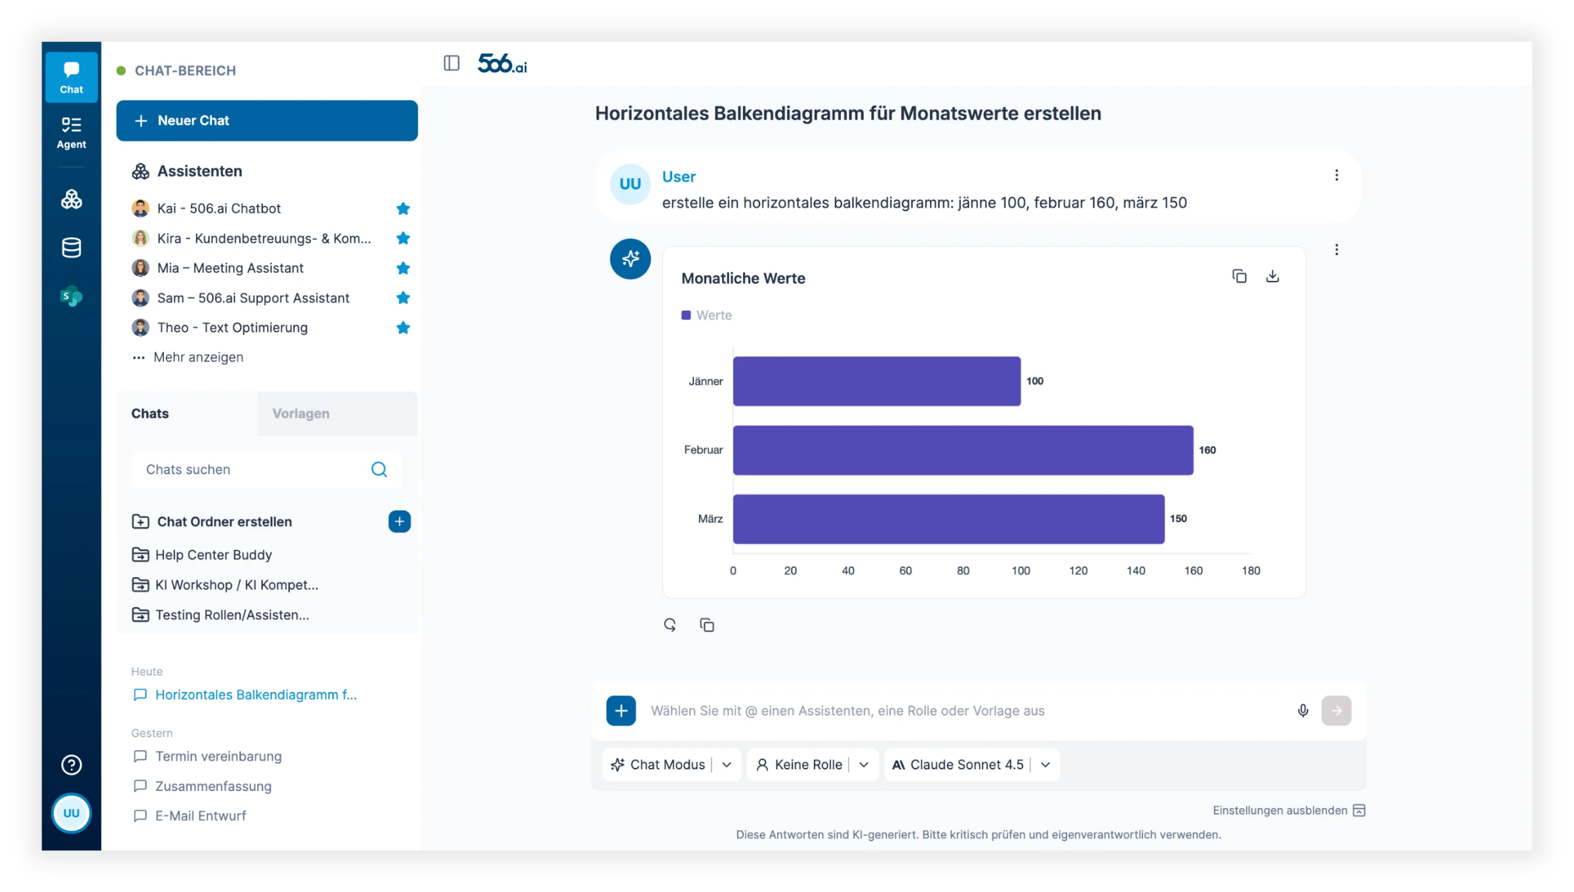The height and width of the screenshot is (892, 1574).
Task: Click the Jänner bar in the chart
Action: [877, 381]
